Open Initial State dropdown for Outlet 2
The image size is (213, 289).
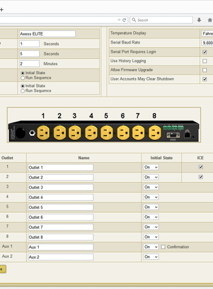151,177
